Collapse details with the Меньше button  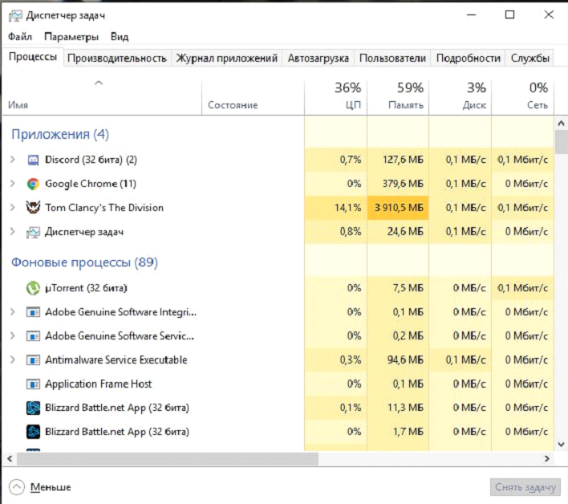click(x=40, y=487)
